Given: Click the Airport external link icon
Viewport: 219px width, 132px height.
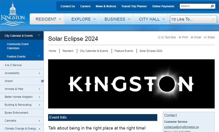Looking at the screenshot, I should tap(42, 81).
